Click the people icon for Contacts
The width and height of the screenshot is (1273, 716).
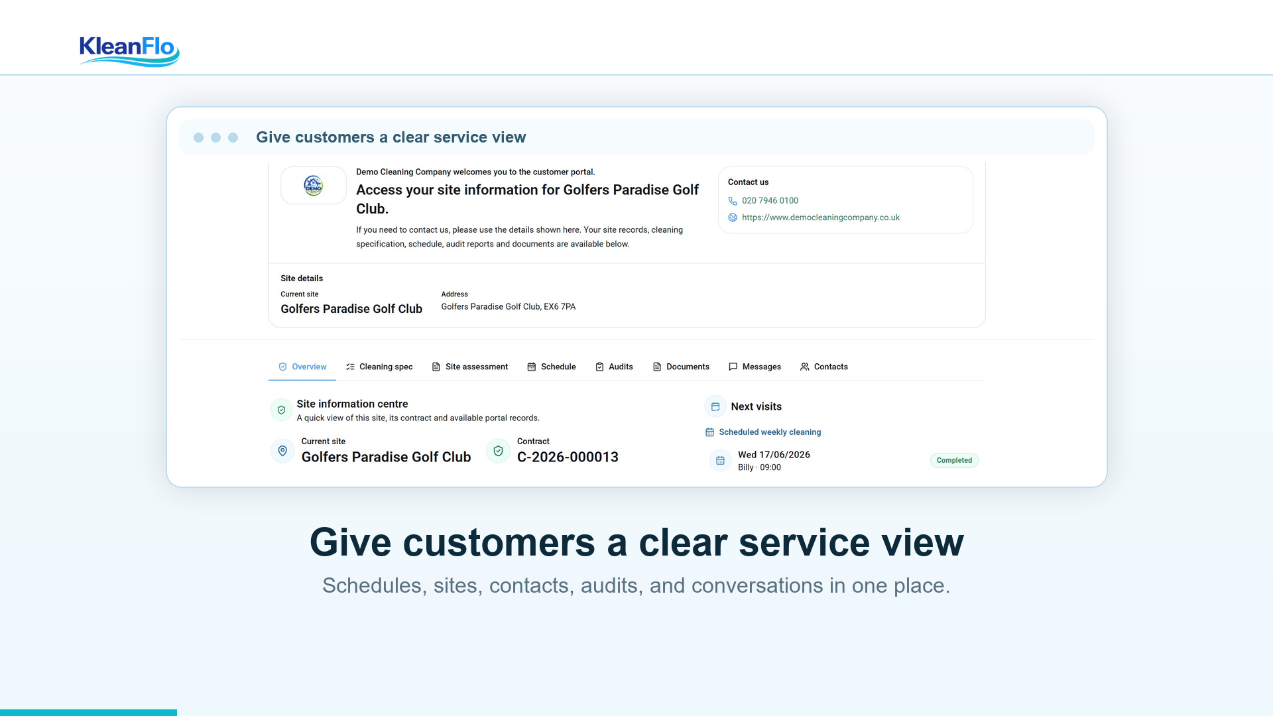(804, 367)
